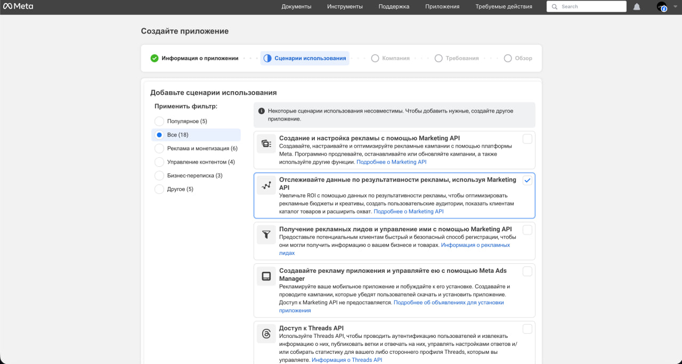Viewport: 682px width, 364px height.
Task: Click the ads icon on the Marketing API creation card
Action: (x=266, y=142)
